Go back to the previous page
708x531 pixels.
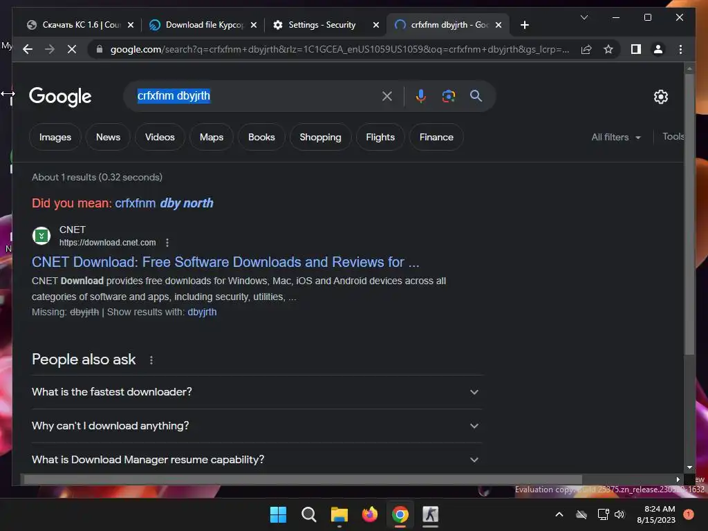pos(28,49)
